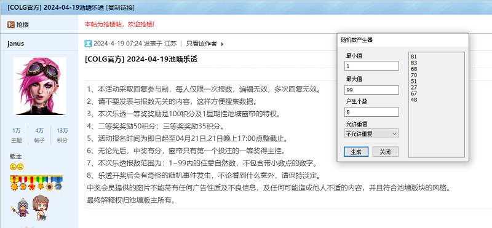Image resolution: width=492 pixels, height=228 pixels.
Task: Click the first sun medal in the ribbon row
Action: click(14, 184)
